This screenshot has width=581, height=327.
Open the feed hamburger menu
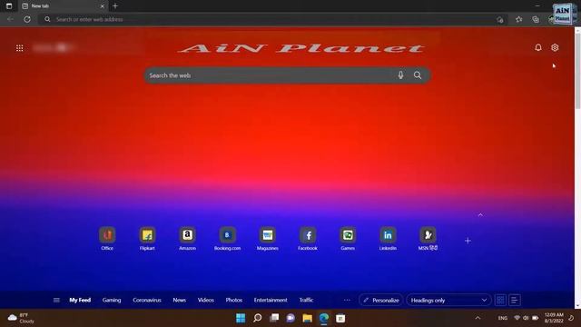click(56, 300)
